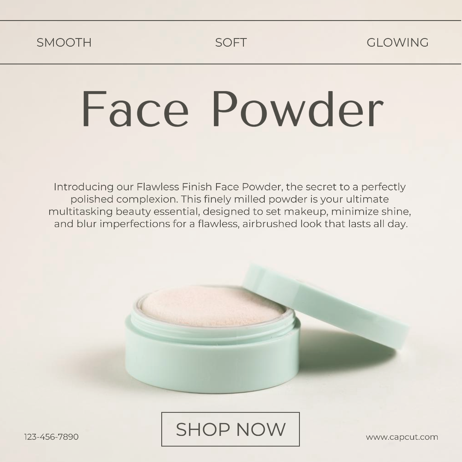Click the line starting with Introducing our Flawless

(230, 187)
